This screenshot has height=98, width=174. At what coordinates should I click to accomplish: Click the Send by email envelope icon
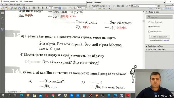point(28,8)
